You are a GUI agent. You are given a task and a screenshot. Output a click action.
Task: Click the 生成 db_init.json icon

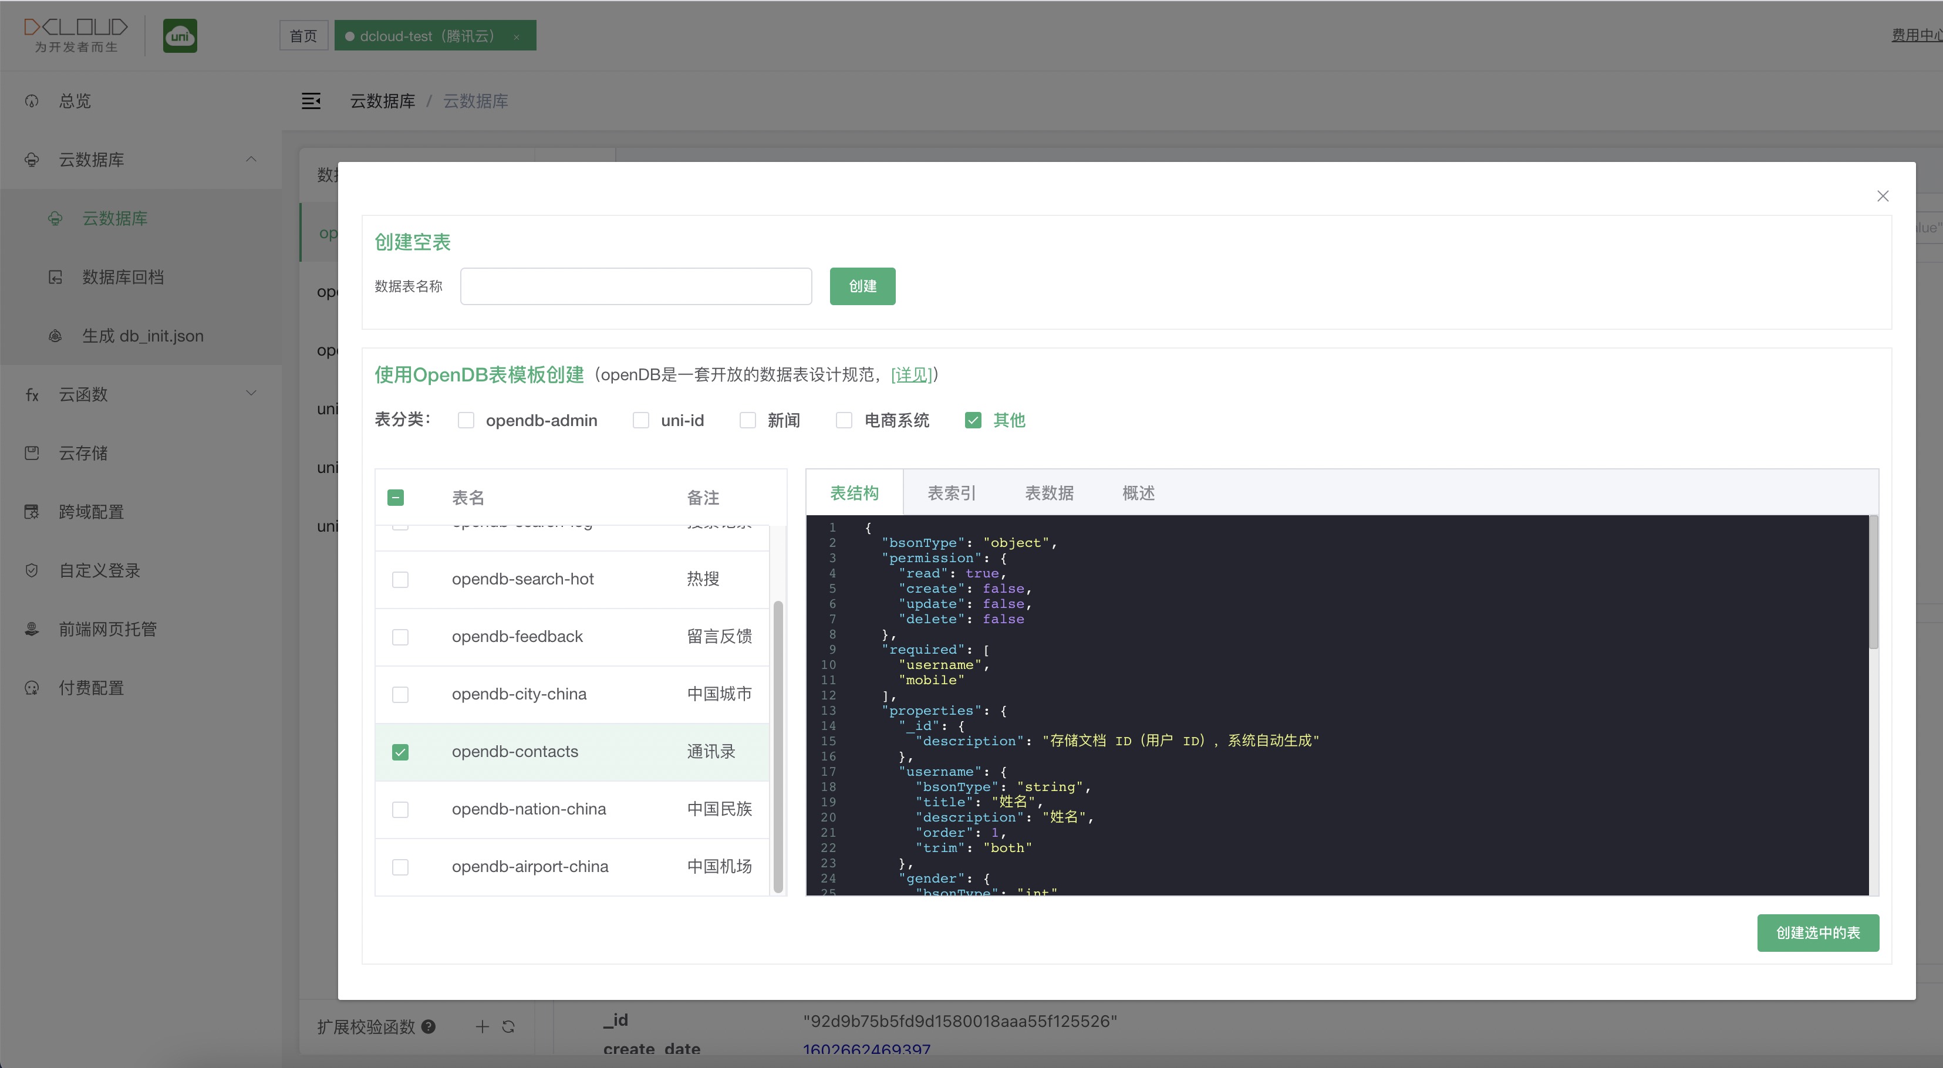click(55, 336)
